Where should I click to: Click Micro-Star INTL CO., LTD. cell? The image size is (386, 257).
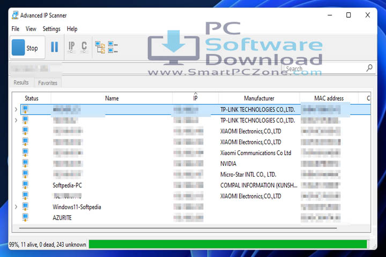tap(248, 175)
